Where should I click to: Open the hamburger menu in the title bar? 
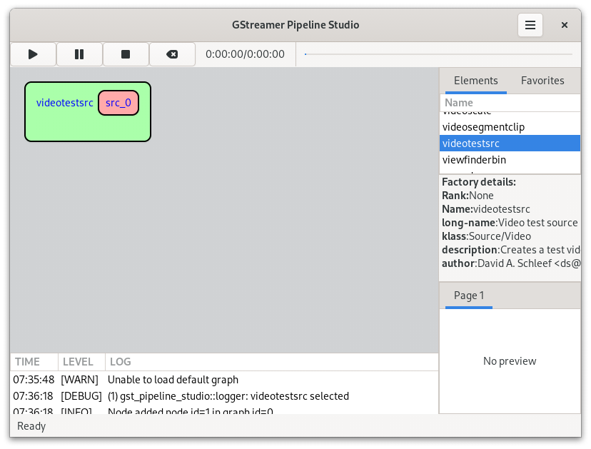[x=530, y=25]
